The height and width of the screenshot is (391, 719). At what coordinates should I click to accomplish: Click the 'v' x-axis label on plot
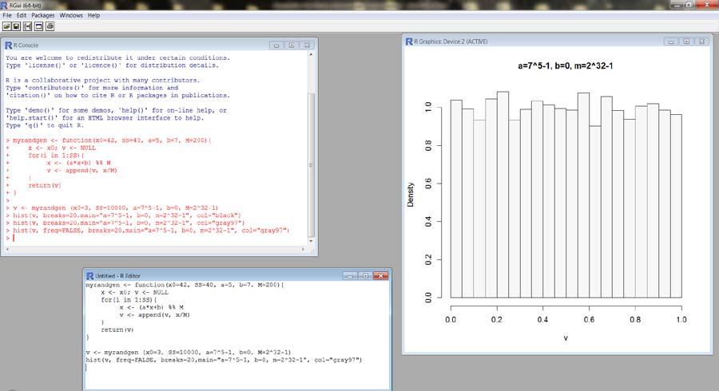[x=566, y=338]
